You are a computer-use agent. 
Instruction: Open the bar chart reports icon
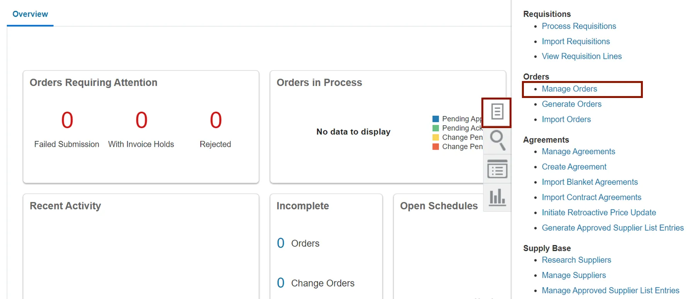[x=497, y=197]
